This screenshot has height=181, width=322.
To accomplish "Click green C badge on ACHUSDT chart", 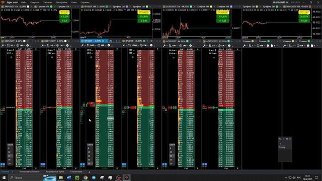I will point(223,21).
